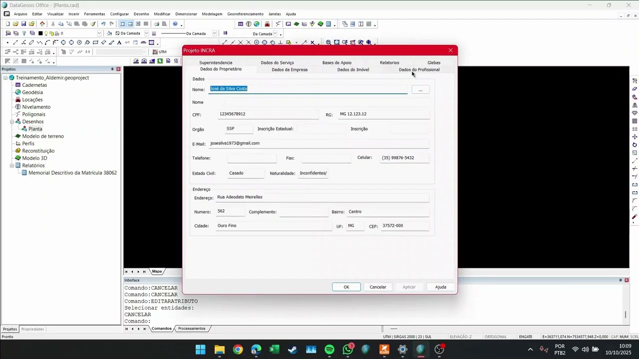Screen dimensions: 639x359
Task: Switch to the Propriedades panel tab
Action: (x=32, y=329)
